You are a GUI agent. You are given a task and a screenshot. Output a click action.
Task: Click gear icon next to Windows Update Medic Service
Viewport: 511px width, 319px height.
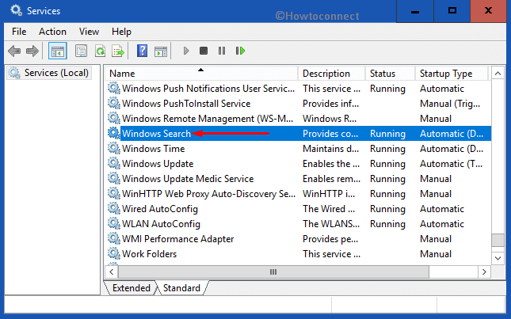tap(114, 178)
